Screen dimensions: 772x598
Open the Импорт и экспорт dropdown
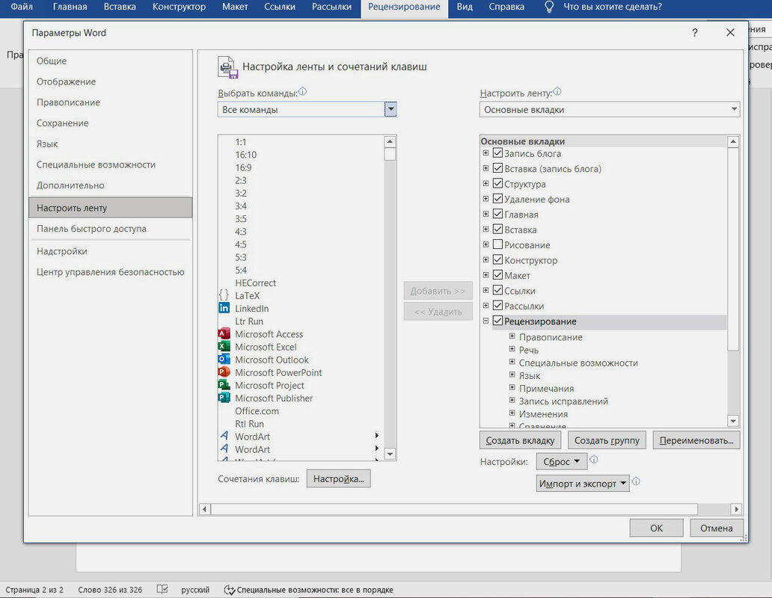[x=583, y=484]
